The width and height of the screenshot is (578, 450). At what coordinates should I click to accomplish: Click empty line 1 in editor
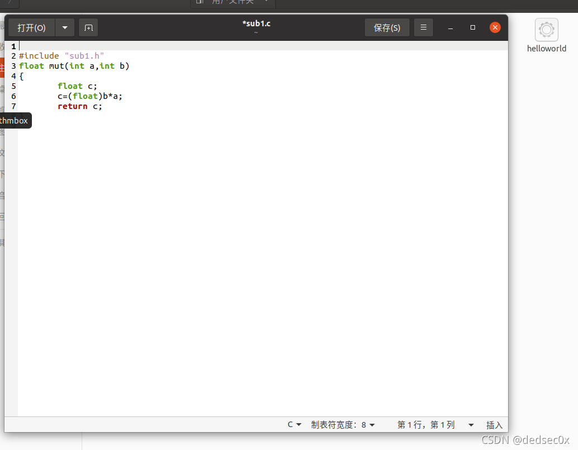tap(263, 46)
